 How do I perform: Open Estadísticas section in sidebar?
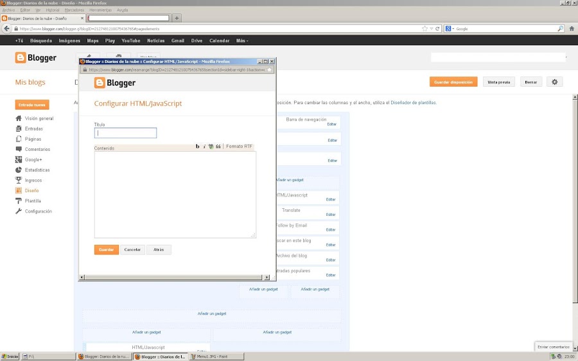tap(37, 170)
